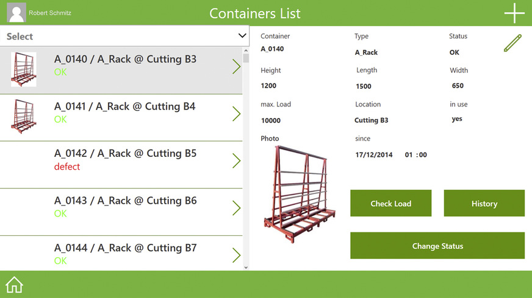Image resolution: width=532 pixels, height=298 pixels.
Task: Click the list scroll up arrow
Action: (246, 50)
